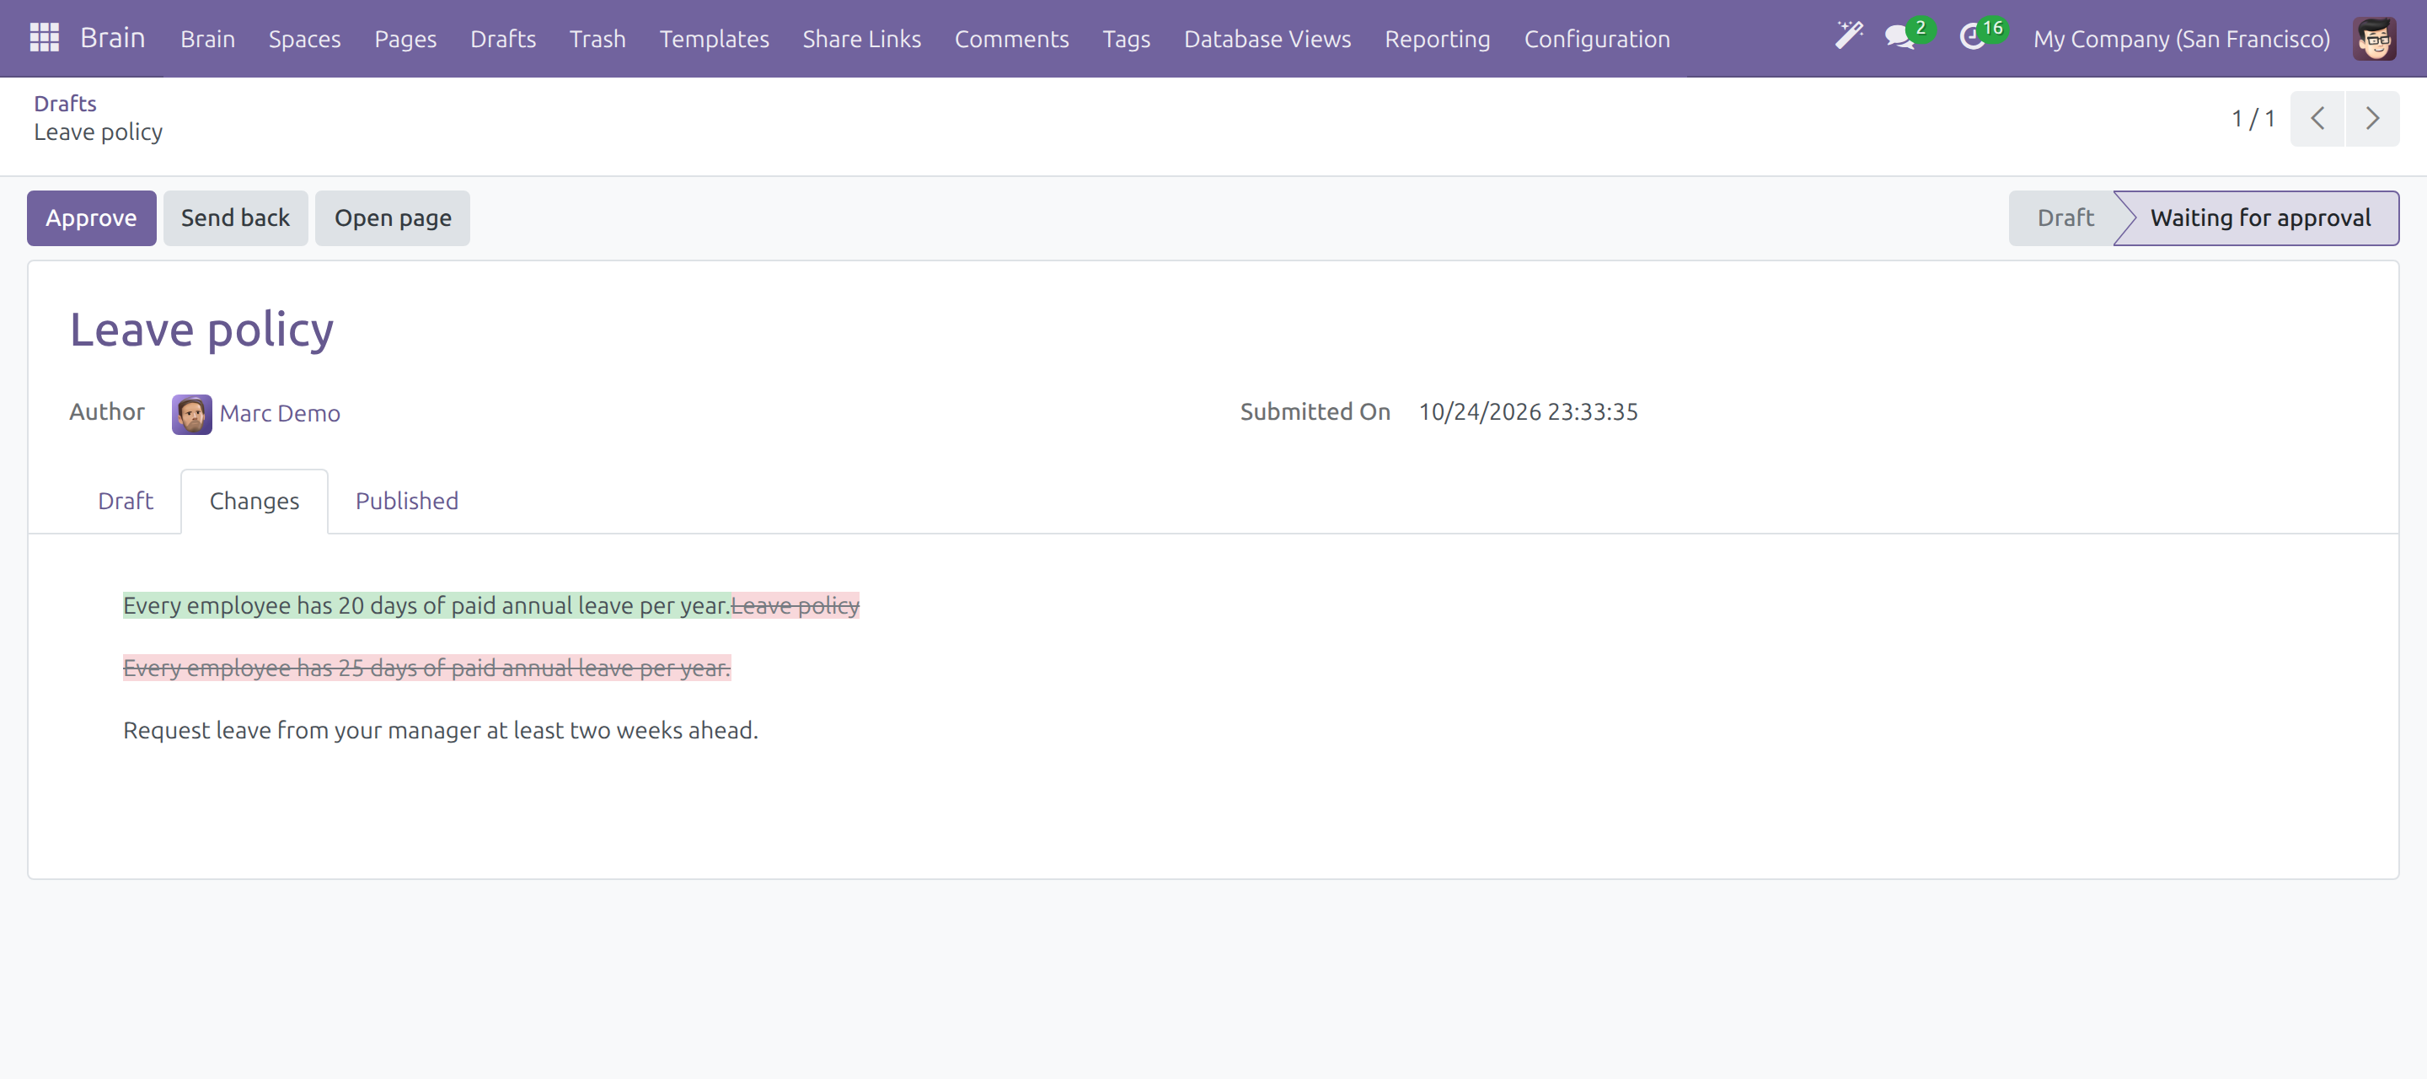The height and width of the screenshot is (1079, 2427).
Task: Open the Brain menu item
Action: click(207, 39)
